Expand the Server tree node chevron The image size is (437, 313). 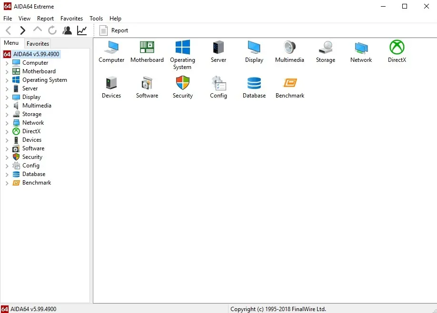point(7,89)
